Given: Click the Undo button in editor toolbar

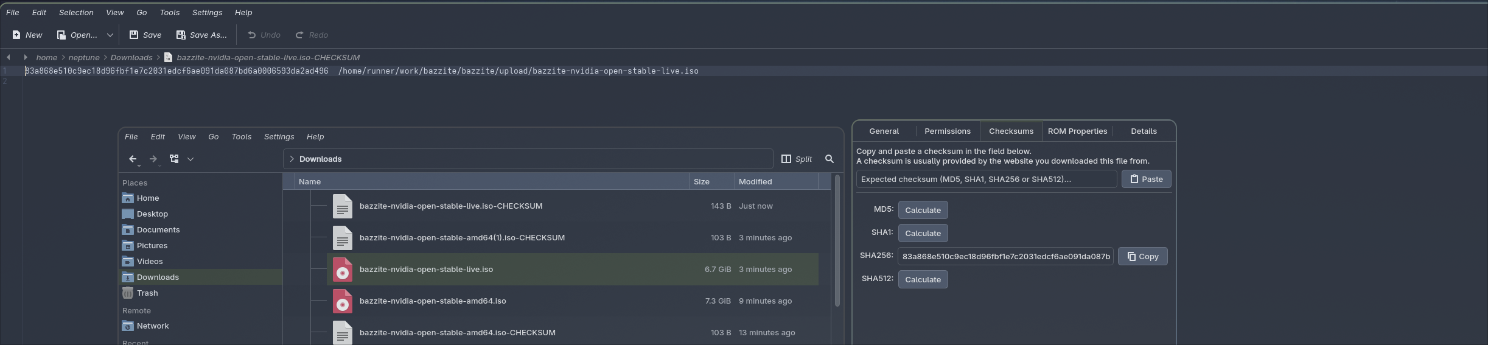Looking at the screenshot, I should [x=264, y=35].
